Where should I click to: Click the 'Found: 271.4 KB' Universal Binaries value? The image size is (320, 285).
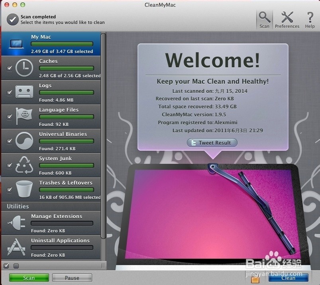tap(57, 149)
